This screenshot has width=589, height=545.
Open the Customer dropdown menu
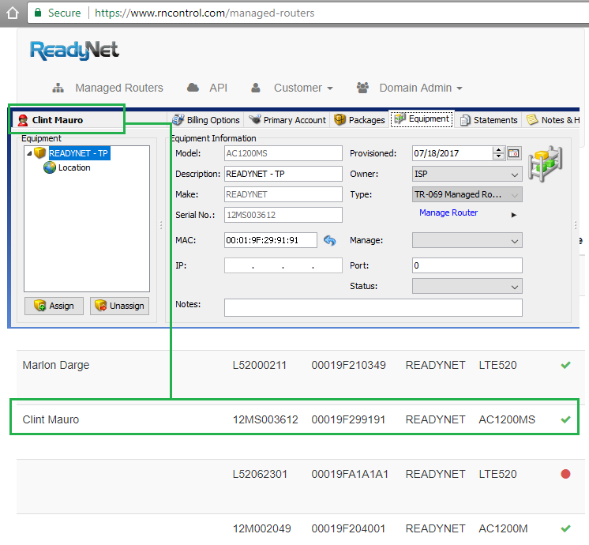pyautogui.click(x=303, y=88)
